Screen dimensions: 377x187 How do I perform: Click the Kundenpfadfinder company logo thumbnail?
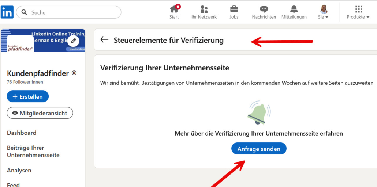(20, 45)
